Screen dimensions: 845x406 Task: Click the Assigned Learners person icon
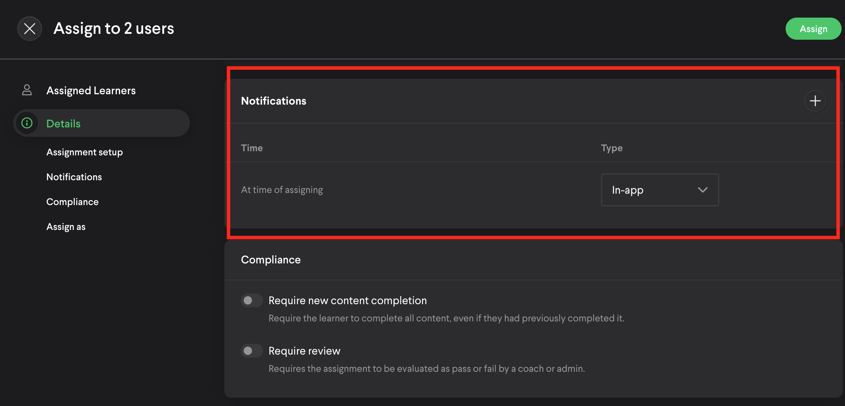coord(27,90)
